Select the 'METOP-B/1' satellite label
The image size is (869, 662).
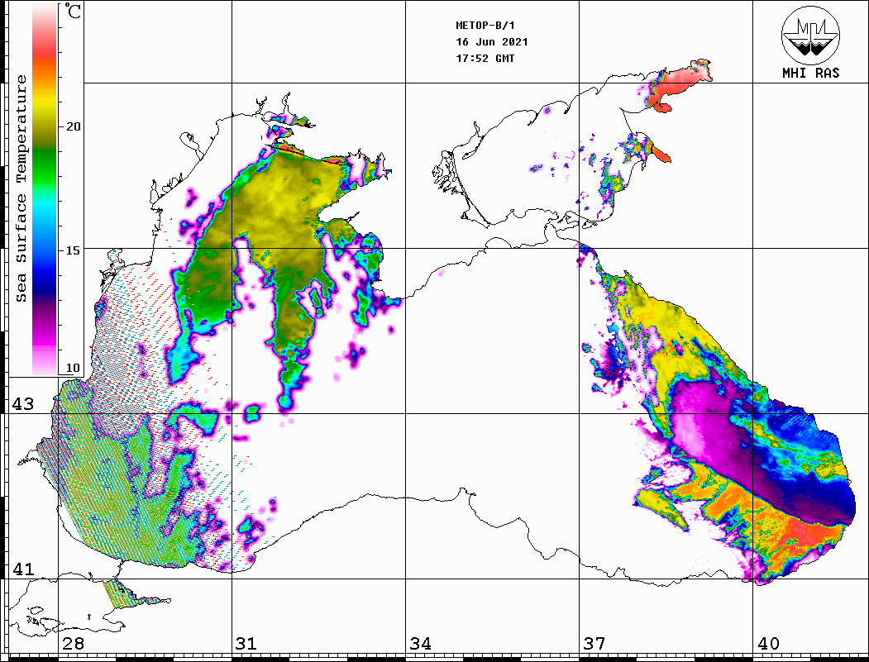485,26
